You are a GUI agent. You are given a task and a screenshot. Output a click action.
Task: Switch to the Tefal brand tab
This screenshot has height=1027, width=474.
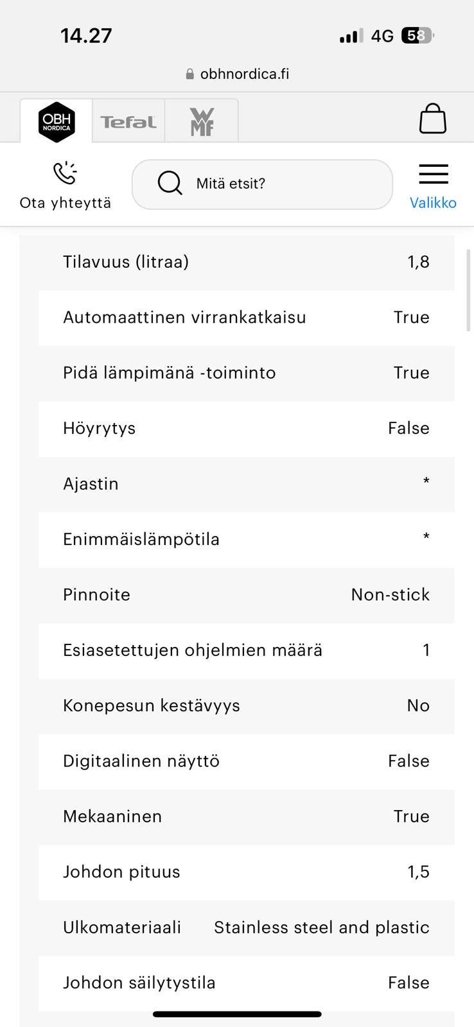128,121
